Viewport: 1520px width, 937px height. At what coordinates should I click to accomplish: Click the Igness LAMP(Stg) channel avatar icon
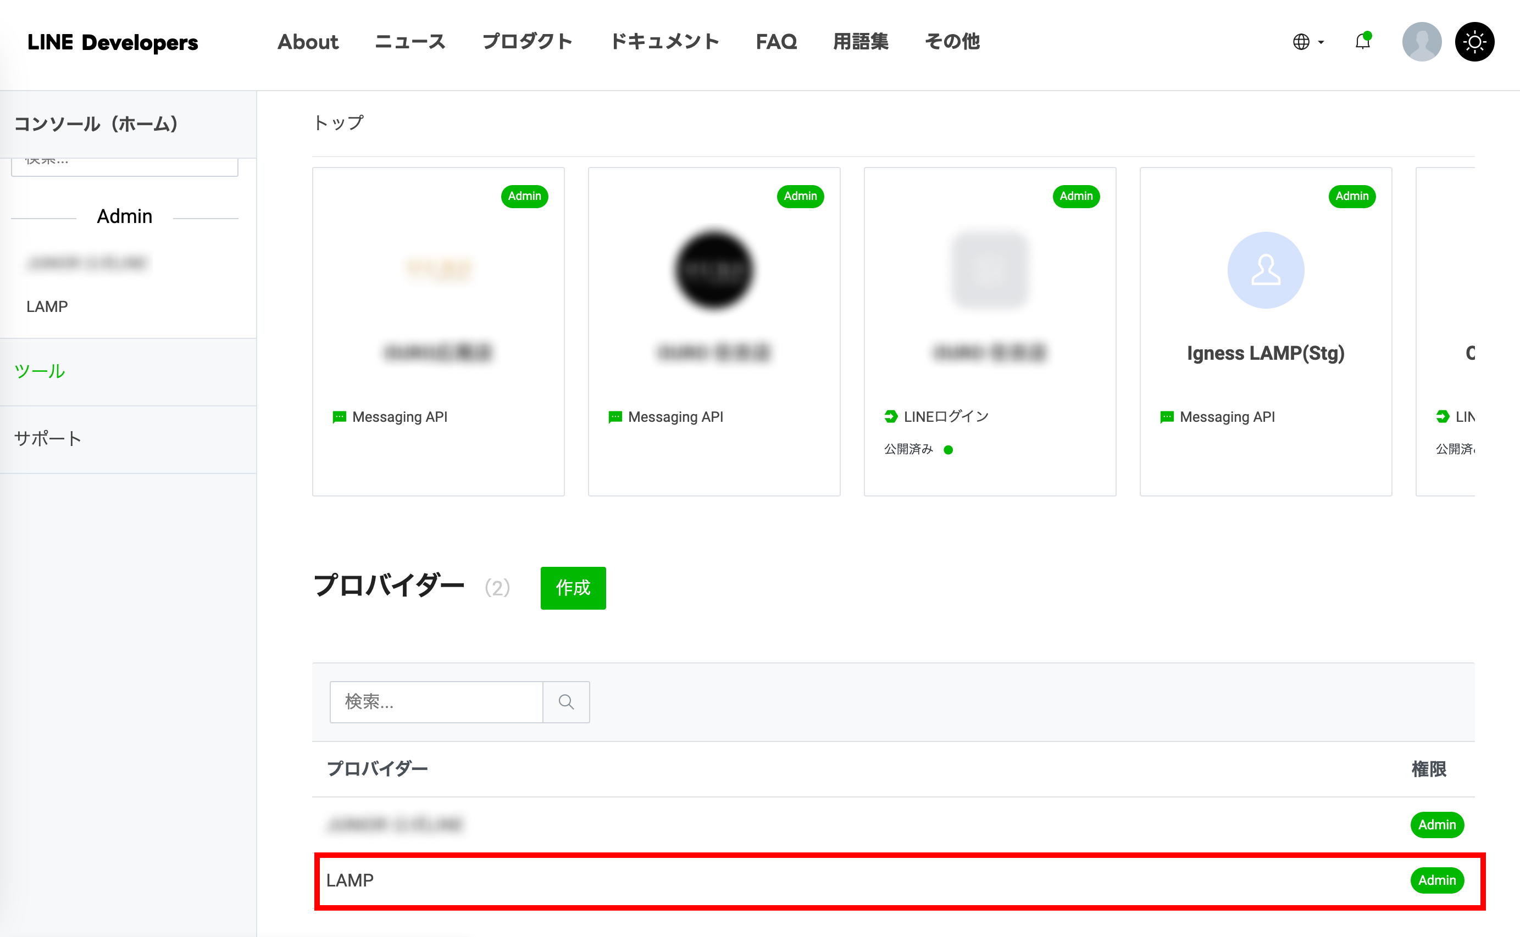[x=1265, y=270]
